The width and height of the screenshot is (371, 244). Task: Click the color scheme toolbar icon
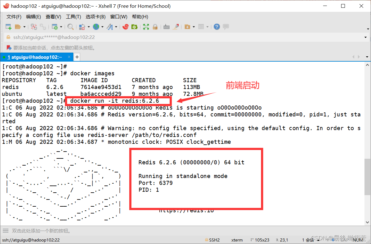(82, 27)
